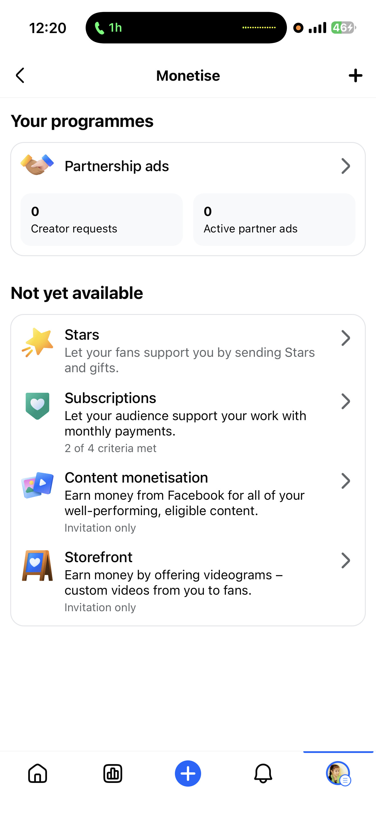Screen dimensions: 376x818
Task: Expand Partnership ads chevron
Action: pos(346,166)
